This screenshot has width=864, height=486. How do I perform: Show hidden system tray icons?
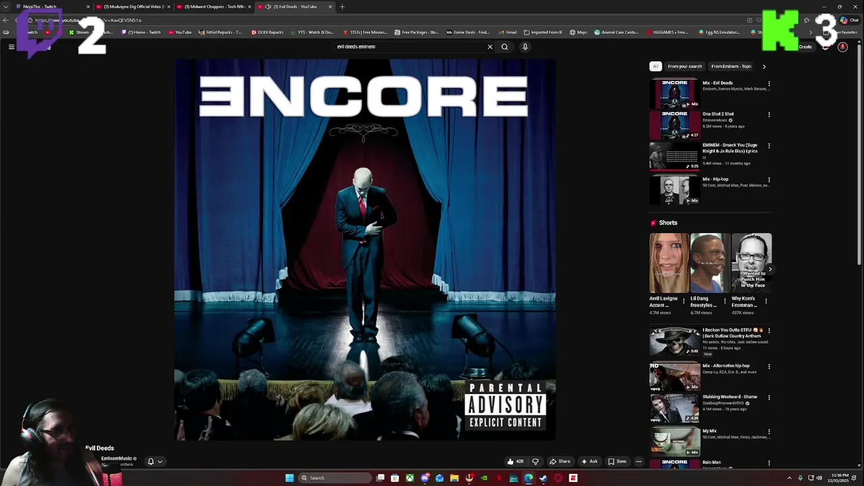[789, 478]
